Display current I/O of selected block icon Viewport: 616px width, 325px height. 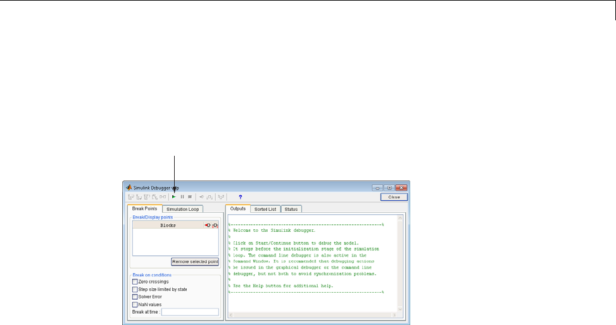pyautogui.click(x=221, y=197)
